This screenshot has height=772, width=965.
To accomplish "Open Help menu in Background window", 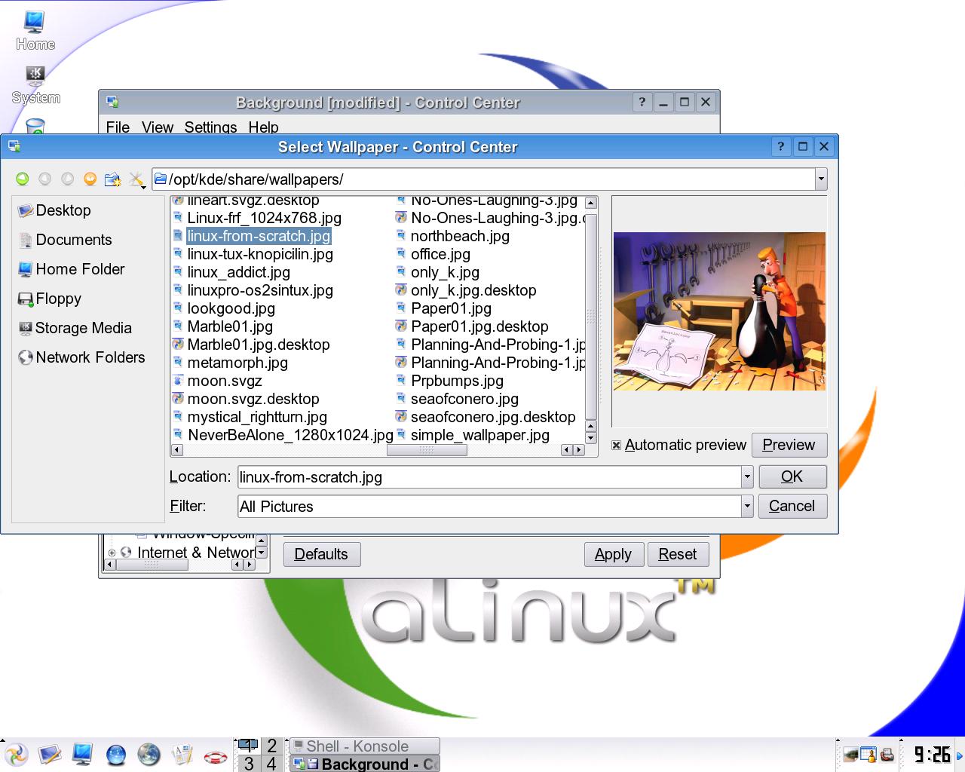I will coord(263,127).
